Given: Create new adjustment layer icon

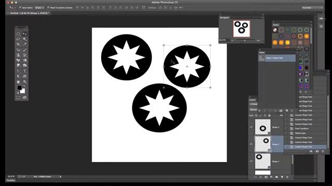Looking at the screenshot, I should (x=271, y=177).
